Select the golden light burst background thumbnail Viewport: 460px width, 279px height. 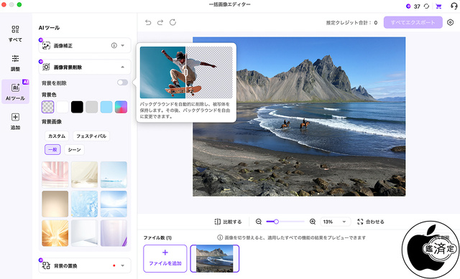(x=55, y=233)
